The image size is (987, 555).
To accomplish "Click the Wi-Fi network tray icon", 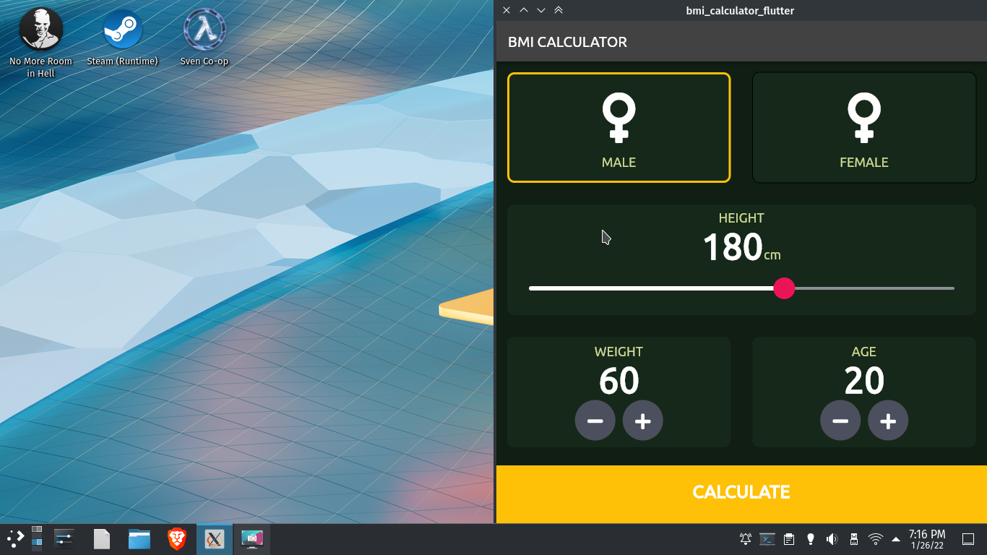I will point(876,538).
